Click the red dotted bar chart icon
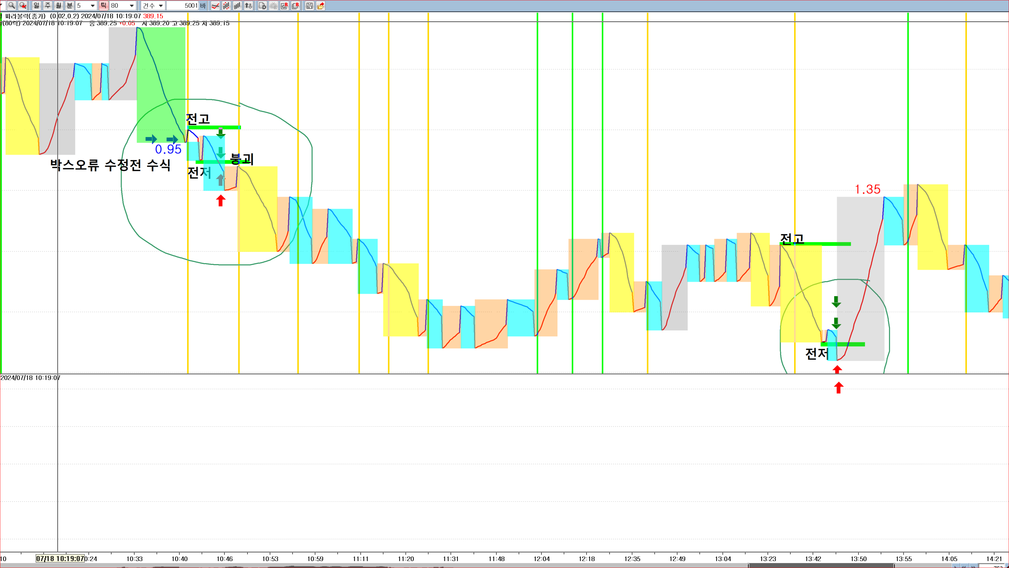Viewport: 1009px width, 568px height. coord(226,5)
